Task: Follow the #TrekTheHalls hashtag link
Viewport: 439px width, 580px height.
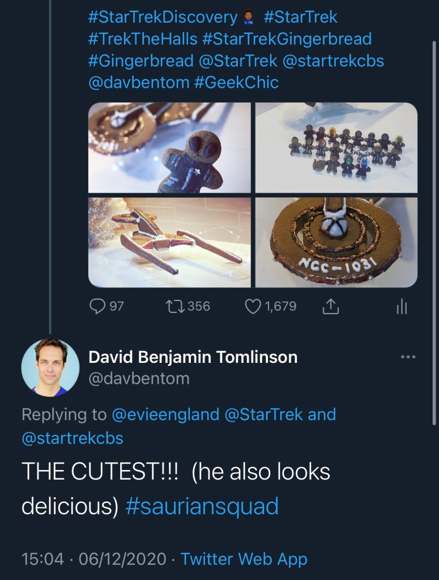Action: pyautogui.click(x=143, y=39)
